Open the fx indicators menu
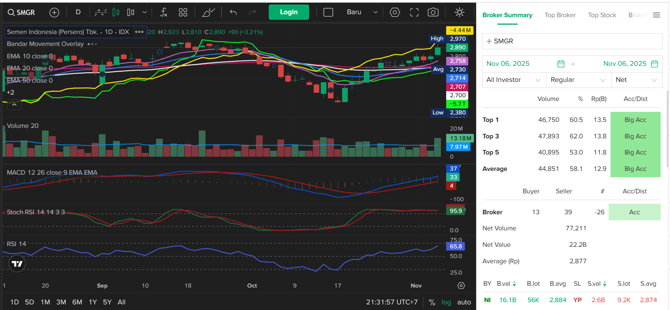670x310 pixels. point(164,12)
